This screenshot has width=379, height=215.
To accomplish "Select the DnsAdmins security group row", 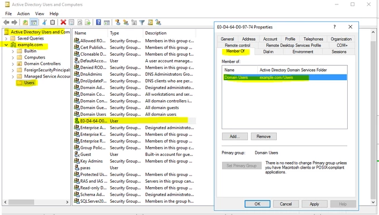I will click(135, 74).
